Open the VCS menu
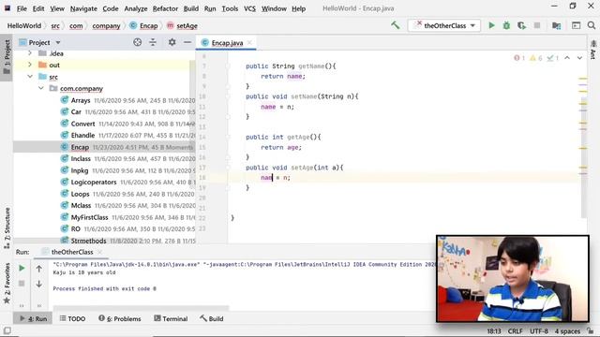600x337 pixels. (x=249, y=8)
